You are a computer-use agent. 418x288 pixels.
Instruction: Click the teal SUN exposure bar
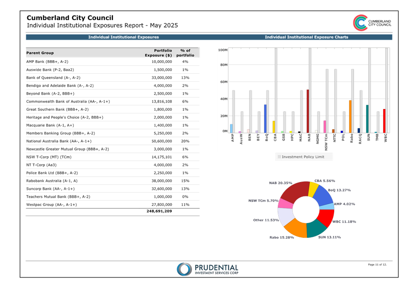pyautogui.click(x=367, y=119)
